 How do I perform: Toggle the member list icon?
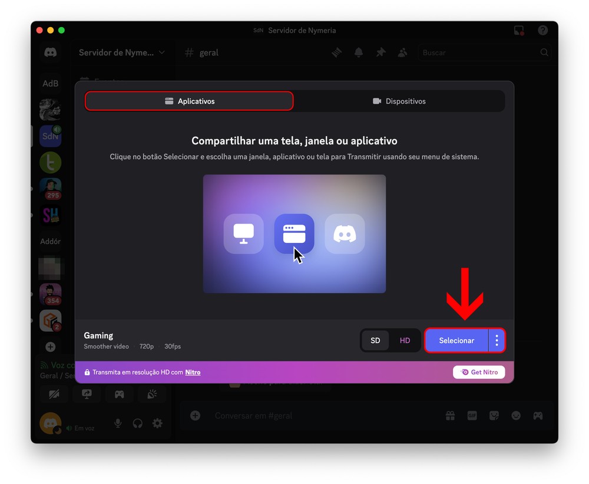pos(402,52)
